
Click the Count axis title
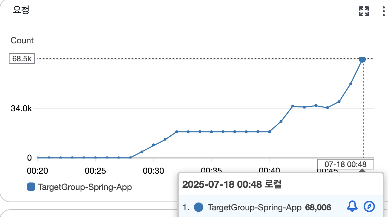point(22,41)
